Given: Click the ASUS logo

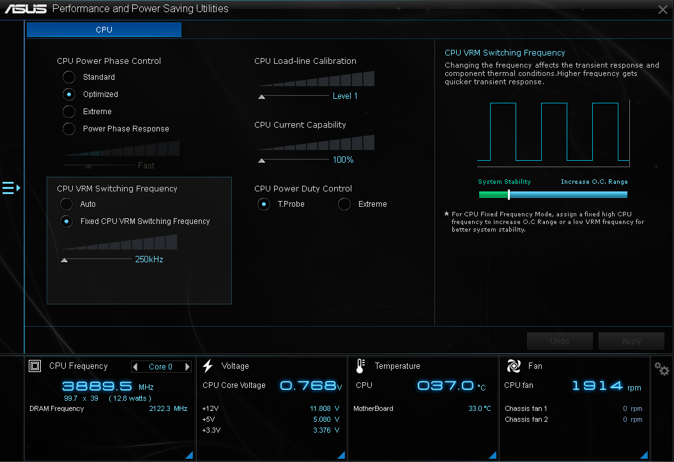Looking at the screenshot, I should pyautogui.click(x=26, y=9).
